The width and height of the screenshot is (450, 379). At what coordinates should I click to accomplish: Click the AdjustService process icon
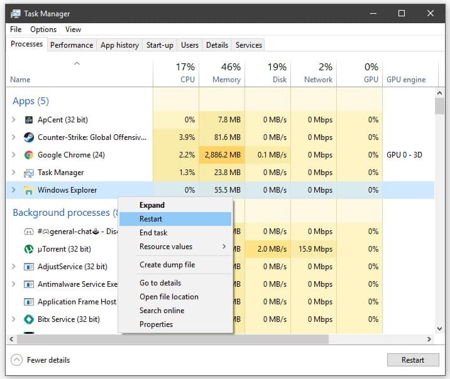pyautogui.click(x=29, y=267)
